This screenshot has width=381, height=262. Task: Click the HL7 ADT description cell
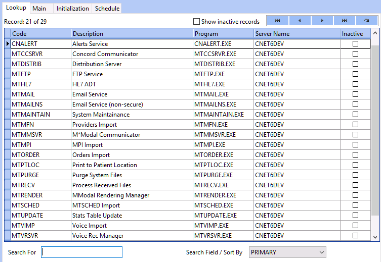[132, 84]
